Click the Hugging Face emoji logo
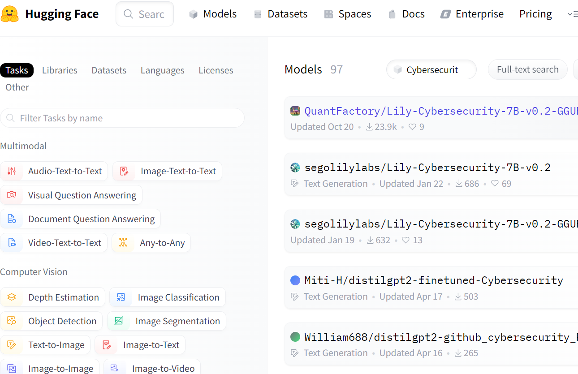 click(x=10, y=14)
